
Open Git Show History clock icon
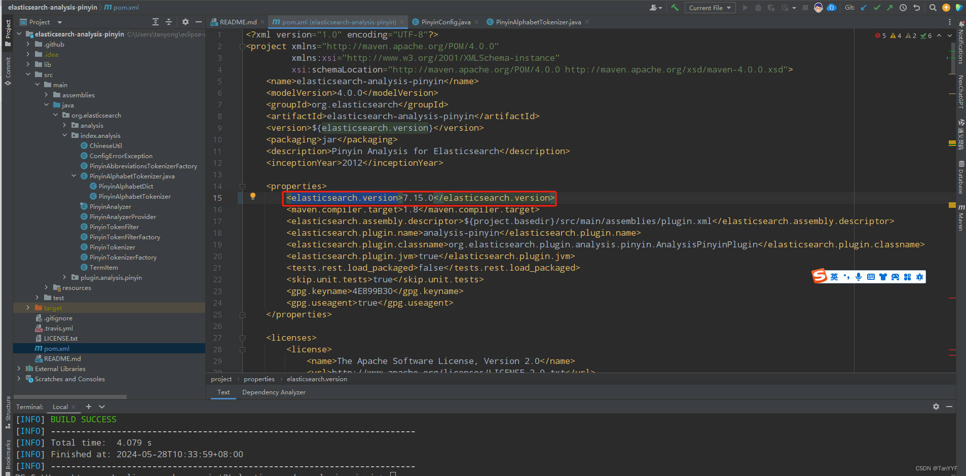coord(903,8)
